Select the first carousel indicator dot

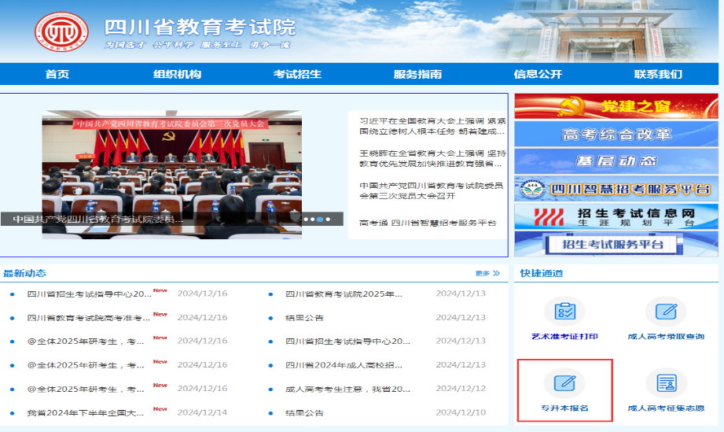(x=306, y=220)
